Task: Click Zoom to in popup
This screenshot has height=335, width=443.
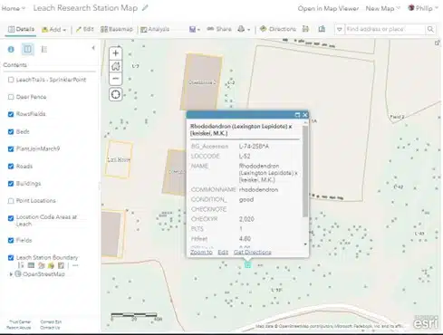Action: pos(201,252)
